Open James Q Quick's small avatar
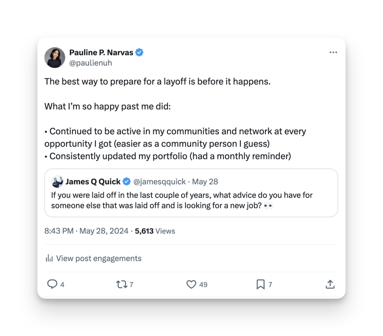The height and width of the screenshot is (336, 383). tap(57, 182)
